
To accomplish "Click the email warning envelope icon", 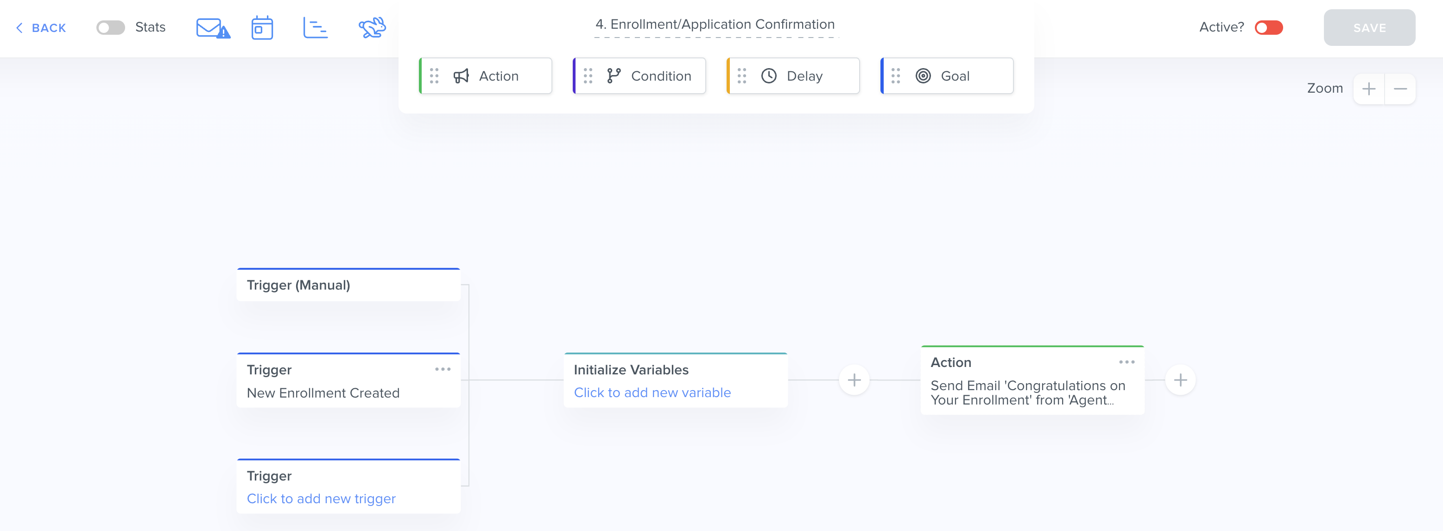I will 212,28.
